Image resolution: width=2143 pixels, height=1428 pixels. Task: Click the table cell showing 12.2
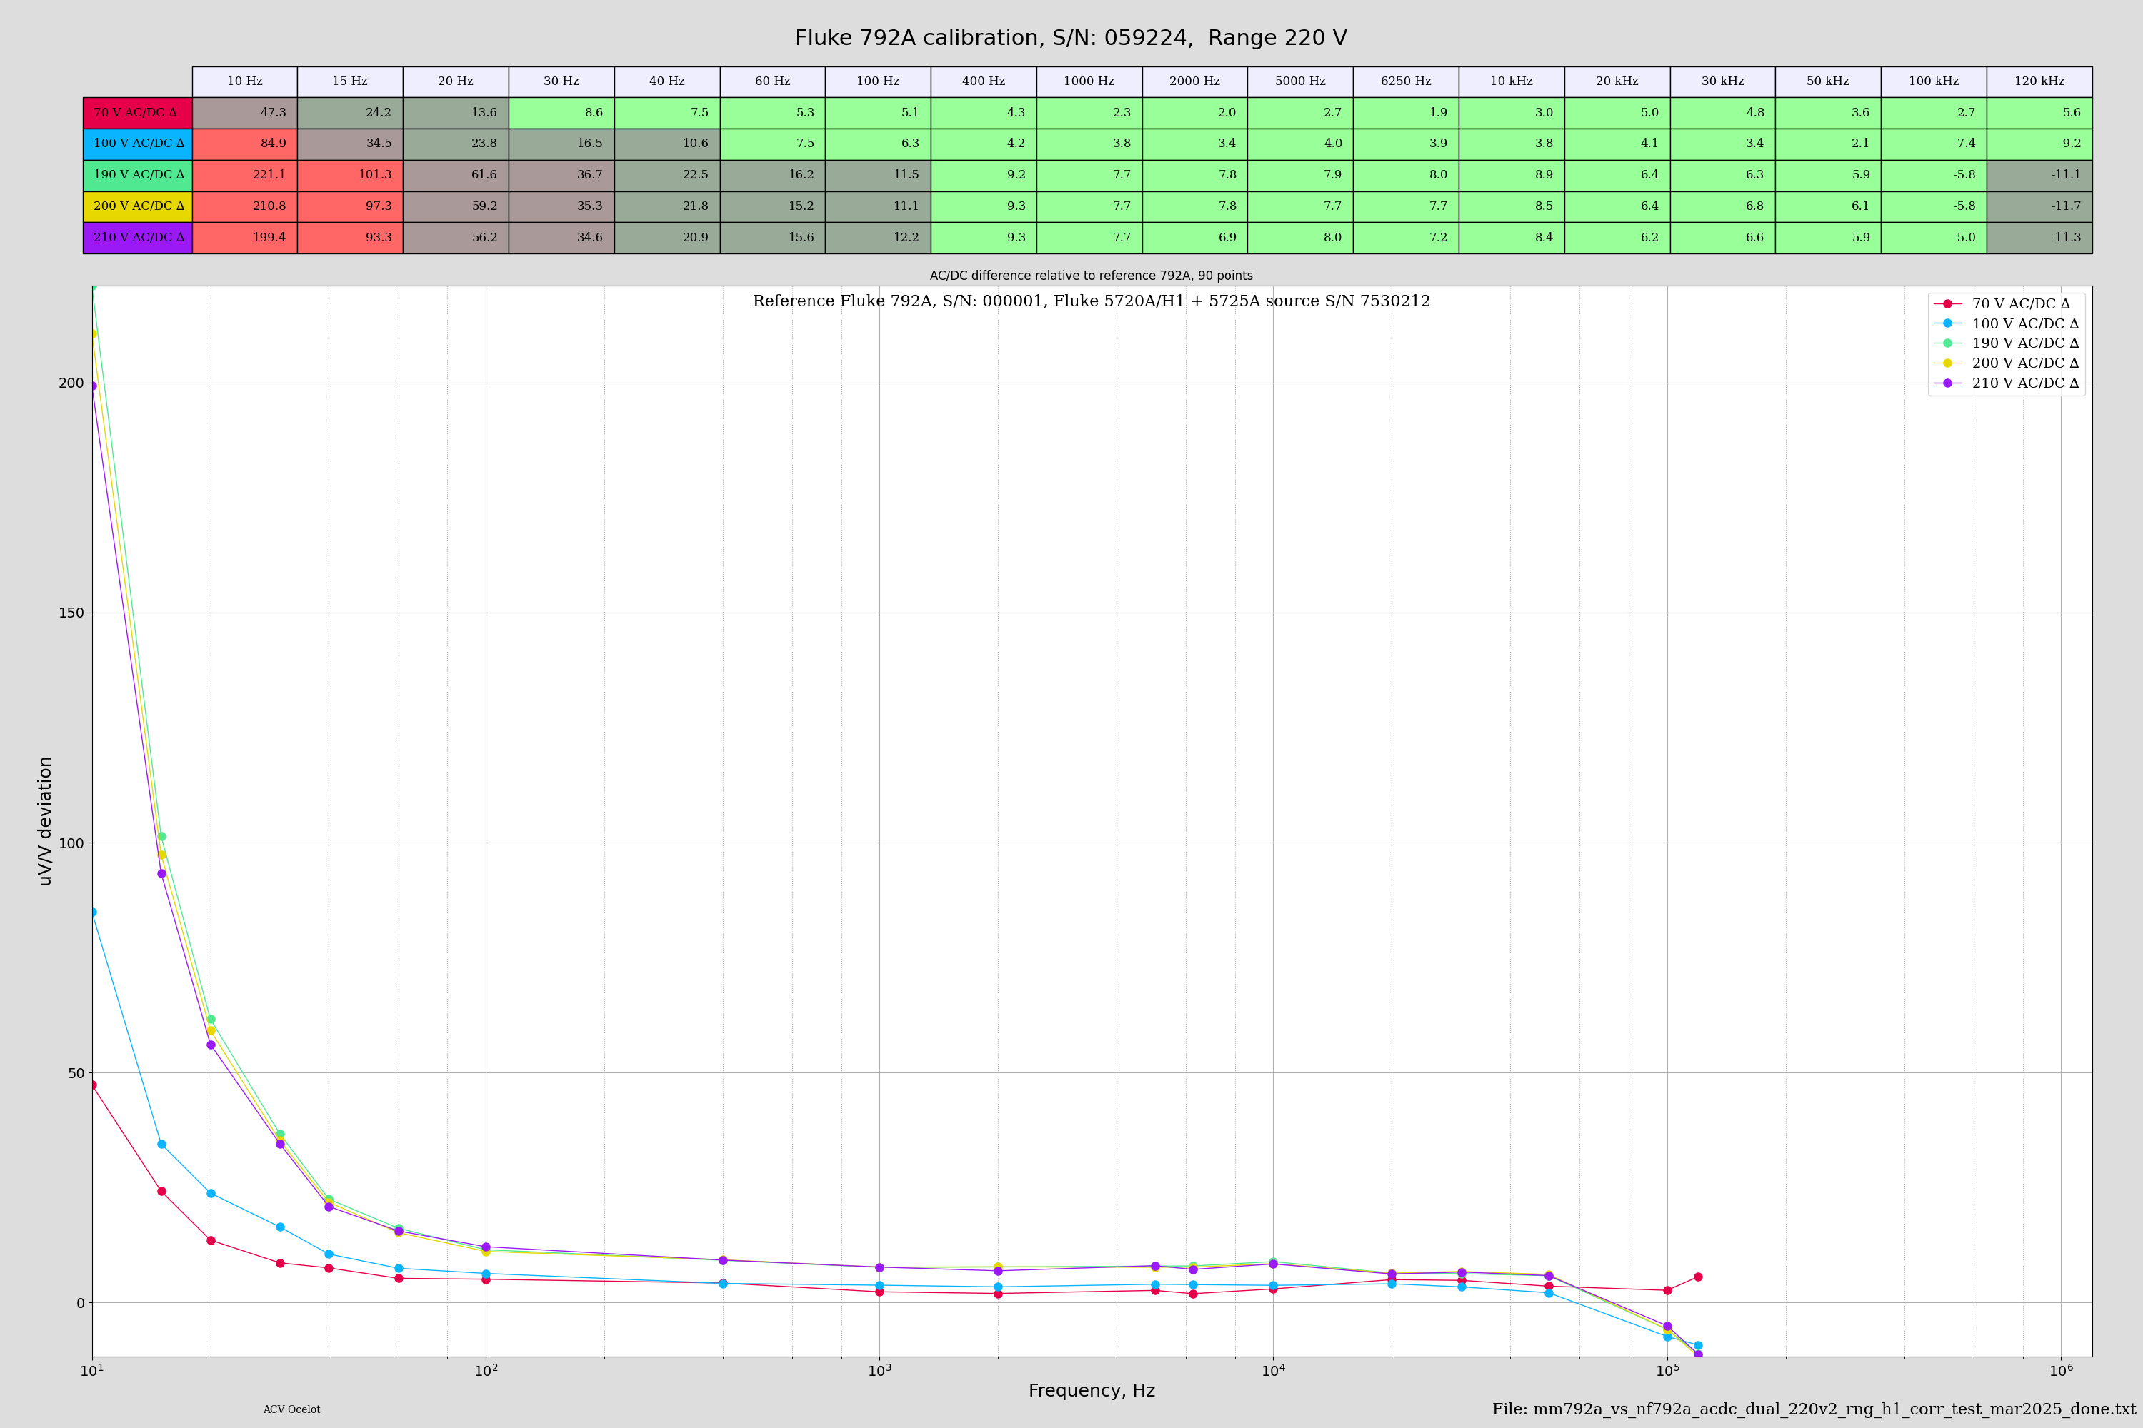[x=879, y=238]
